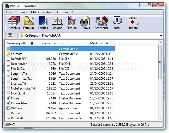
Task: Sort by Tipo column header
Action: click(x=73, y=43)
